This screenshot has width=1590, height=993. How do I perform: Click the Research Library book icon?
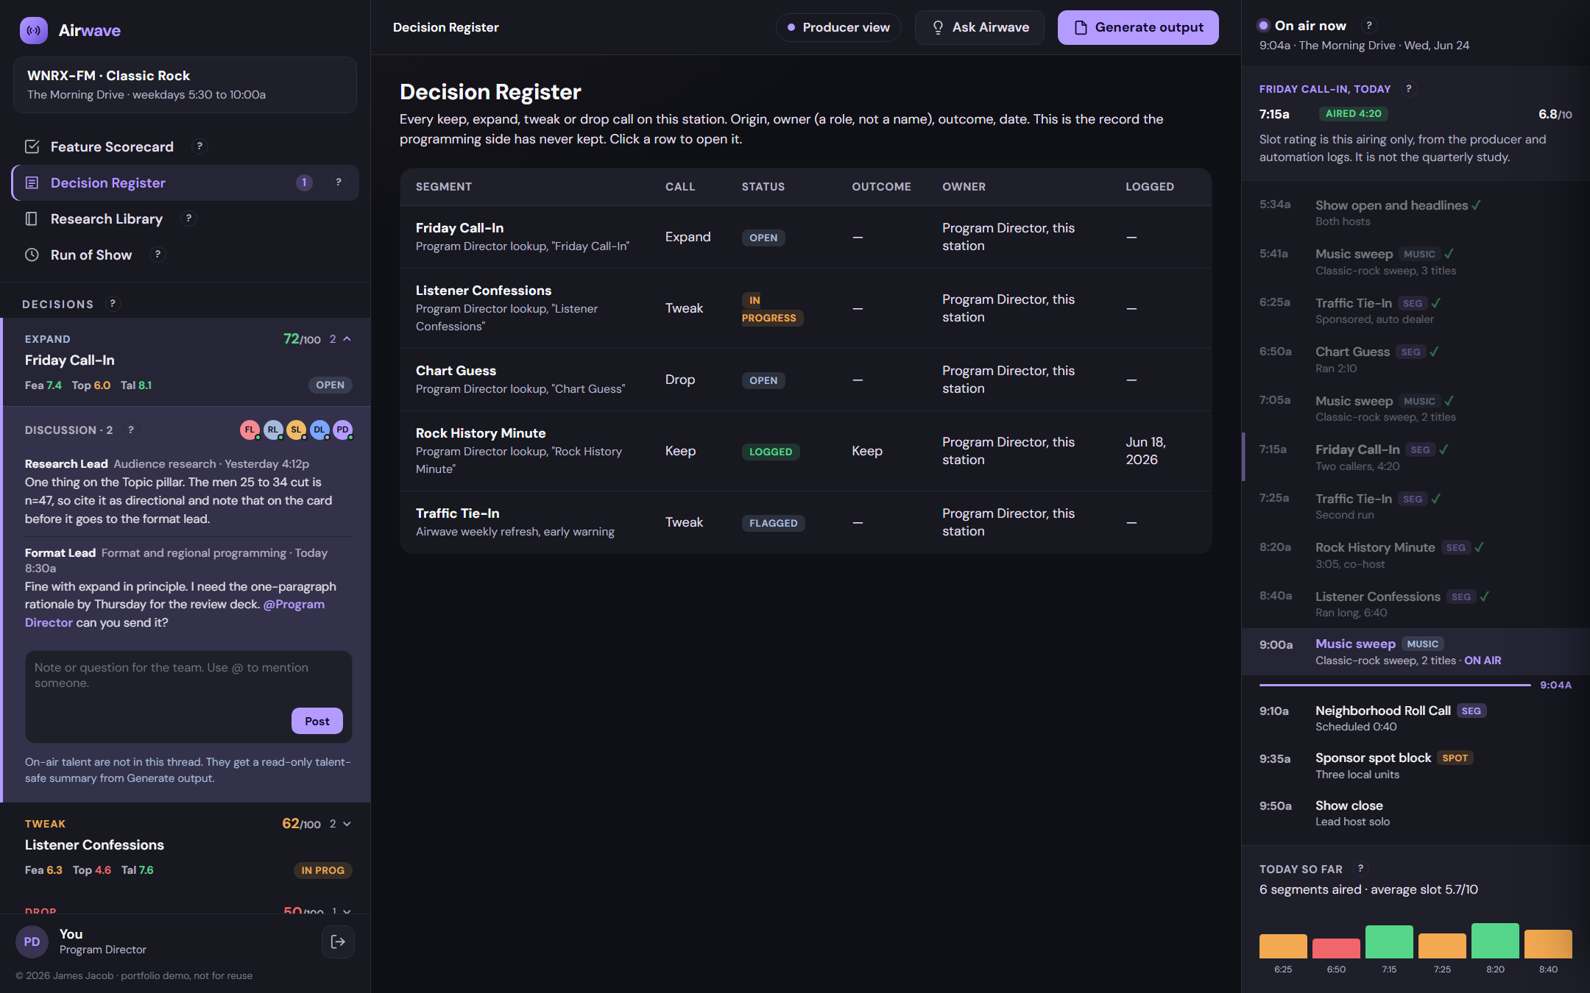click(x=32, y=218)
